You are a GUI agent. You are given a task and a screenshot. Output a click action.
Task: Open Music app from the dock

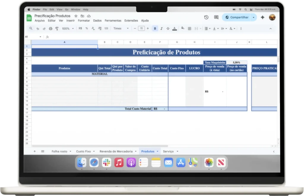click(x=119, y=162)
